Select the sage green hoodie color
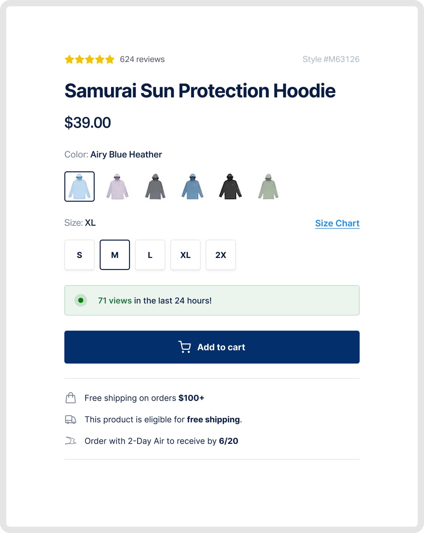Viewport: 424px width, 533px height. point(268,186)
